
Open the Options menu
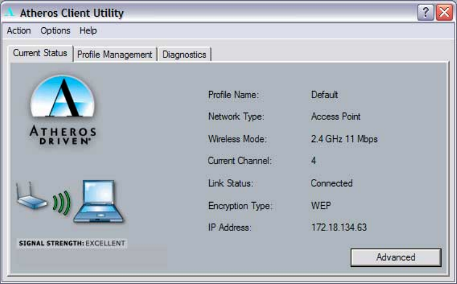click(x=55, y=31)
